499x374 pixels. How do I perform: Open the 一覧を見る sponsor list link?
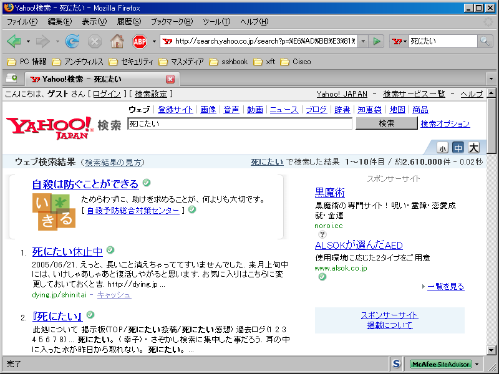point(445,287)
